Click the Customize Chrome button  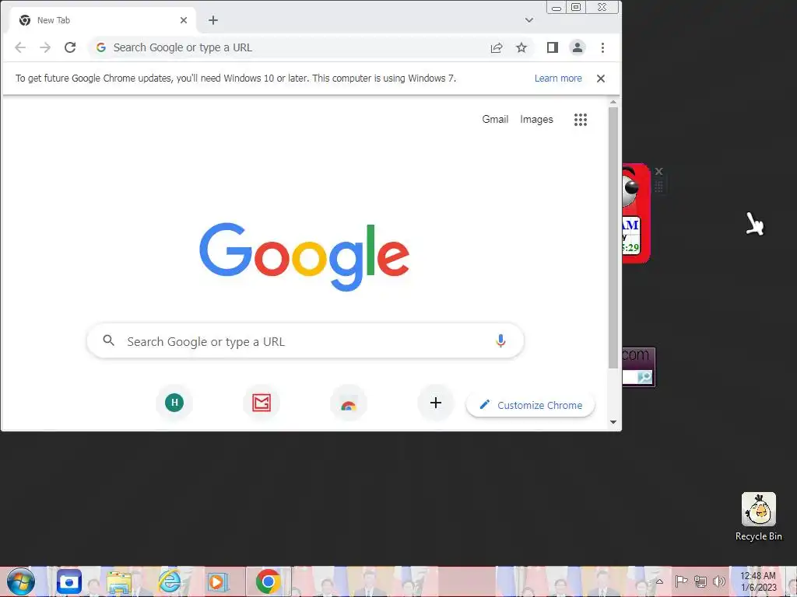tap(531, 405)
